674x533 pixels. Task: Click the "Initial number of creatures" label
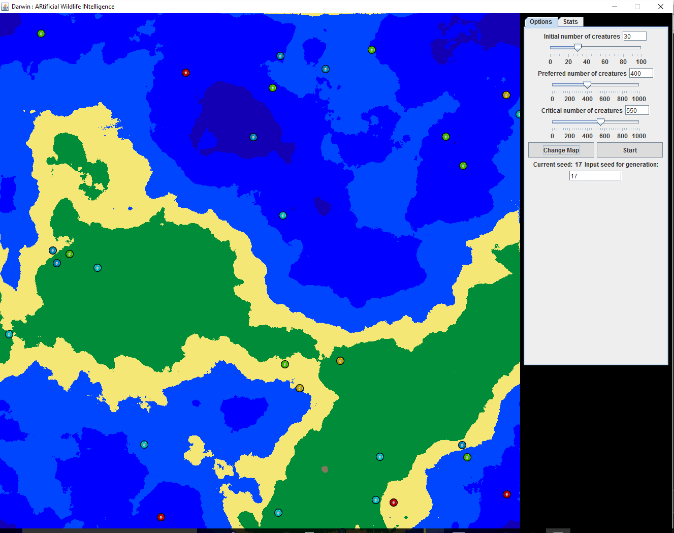pos(582,37)
